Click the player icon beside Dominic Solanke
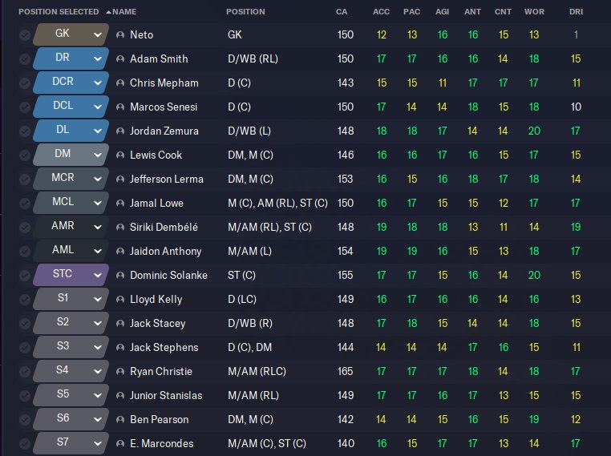The height and width of the screenshot is (456, 611). [120, 276]
